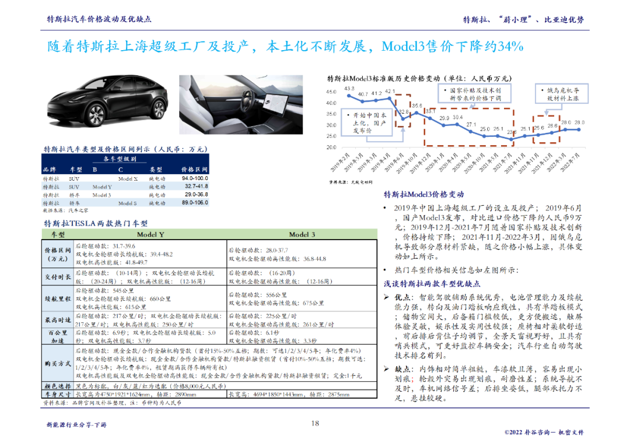Click footer ©2022 朴谷咨询—机密文件
Image resolution: width=630 pixels, height=436 pixels.
(544, 432)
